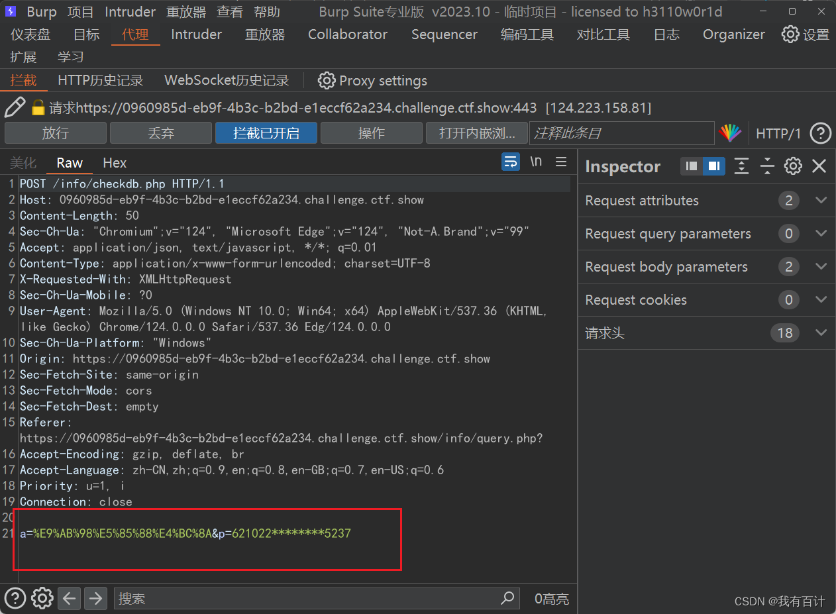Click the POST /info/checkdb.php request line
This screenshot has height=614, width=836.
point(122,183)
